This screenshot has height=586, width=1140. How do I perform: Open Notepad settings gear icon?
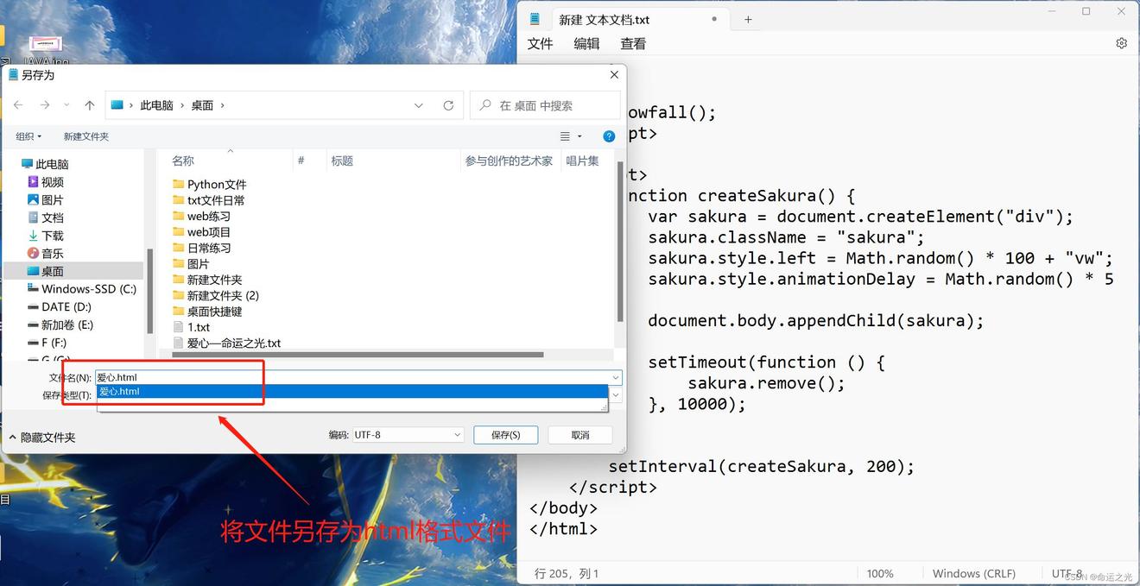1121,43
